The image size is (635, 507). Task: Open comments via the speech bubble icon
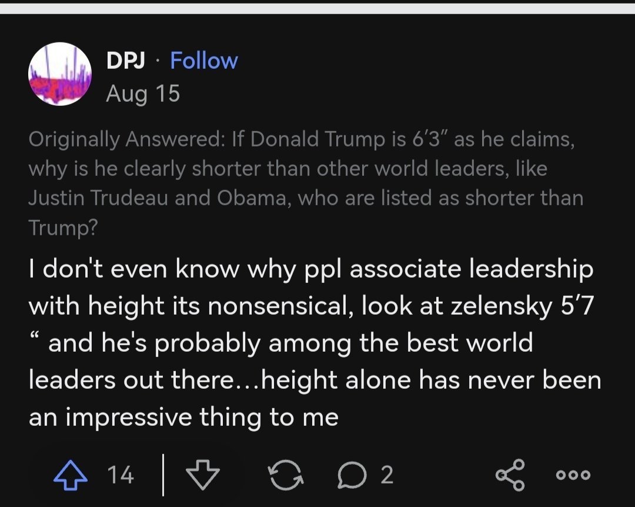(x=352, y=475)
